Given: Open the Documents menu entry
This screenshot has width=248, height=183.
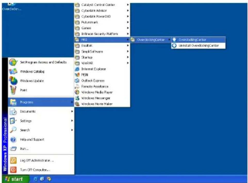Looking at the screenshot, I should pyautogui.click(x=41, y=111).
